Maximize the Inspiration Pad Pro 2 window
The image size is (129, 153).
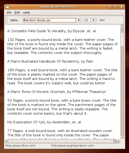pos(115,7)
